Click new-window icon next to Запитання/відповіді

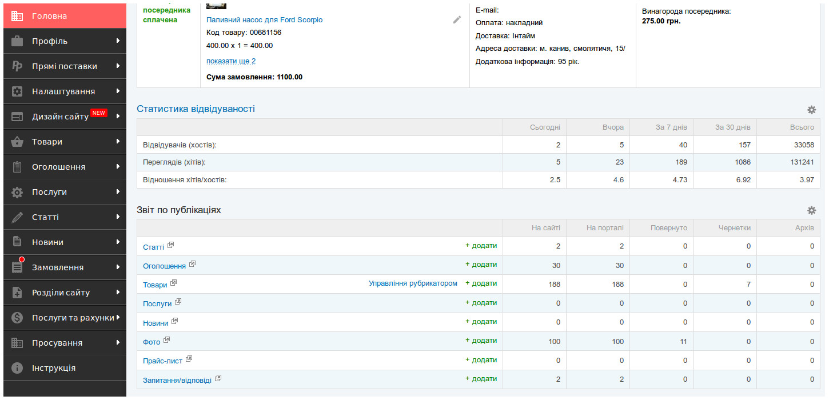[218, 378]
